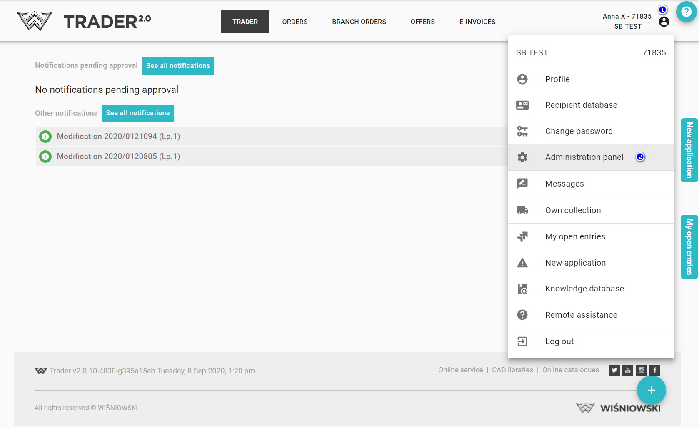
Task: Expand the New application side tab
Action: 689,150
